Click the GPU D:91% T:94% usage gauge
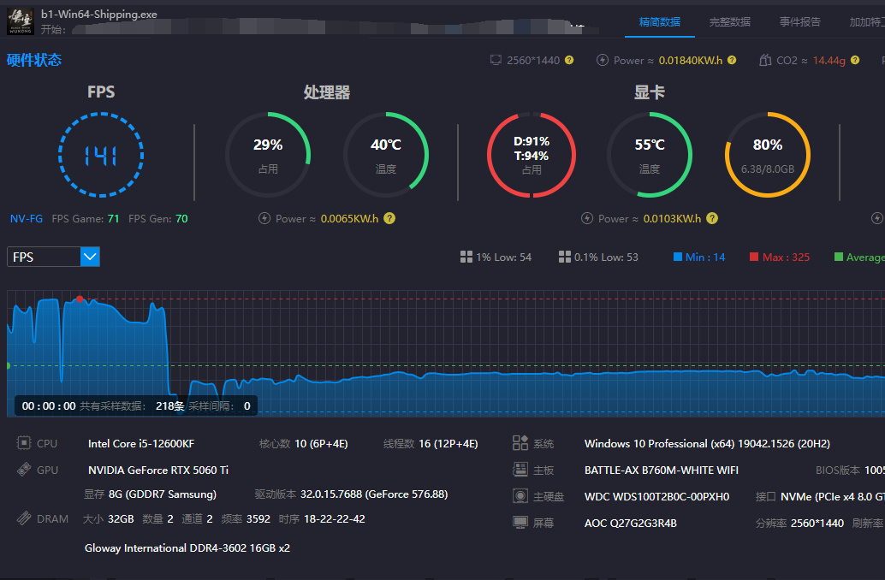Image resolution: width=885 pixels, height=580 pixels. pyautogui.click(x=532, y=155)
